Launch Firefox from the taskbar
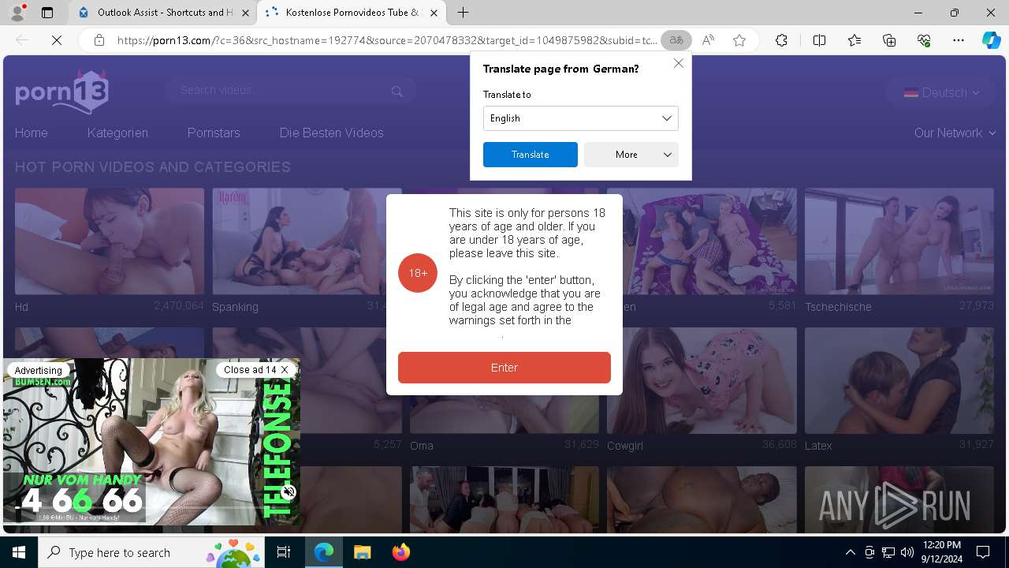Screen dimensions: 1009x568 pyautogui.click(x=400, y=552)
